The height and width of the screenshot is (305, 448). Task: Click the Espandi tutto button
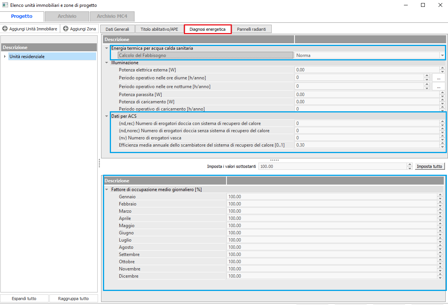tap(24, 299)
